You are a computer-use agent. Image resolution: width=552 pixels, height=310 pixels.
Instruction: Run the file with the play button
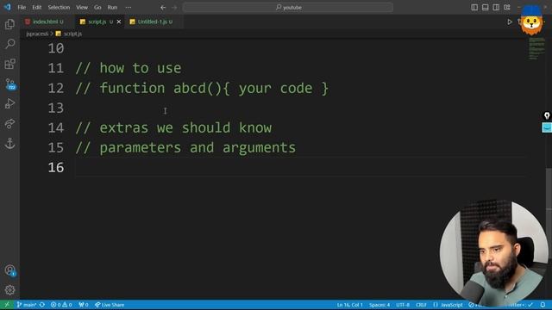(510, 22)
